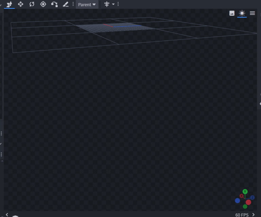Select the Rotate tool icon
The height and width of the screenshot is (217, 261).
point(32,4)
